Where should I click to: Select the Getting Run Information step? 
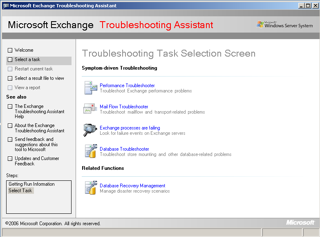[x=31, y=184]
